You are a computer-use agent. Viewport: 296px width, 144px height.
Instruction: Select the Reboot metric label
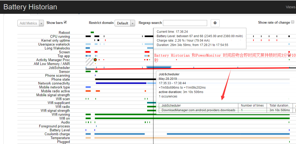click(64, 32)
